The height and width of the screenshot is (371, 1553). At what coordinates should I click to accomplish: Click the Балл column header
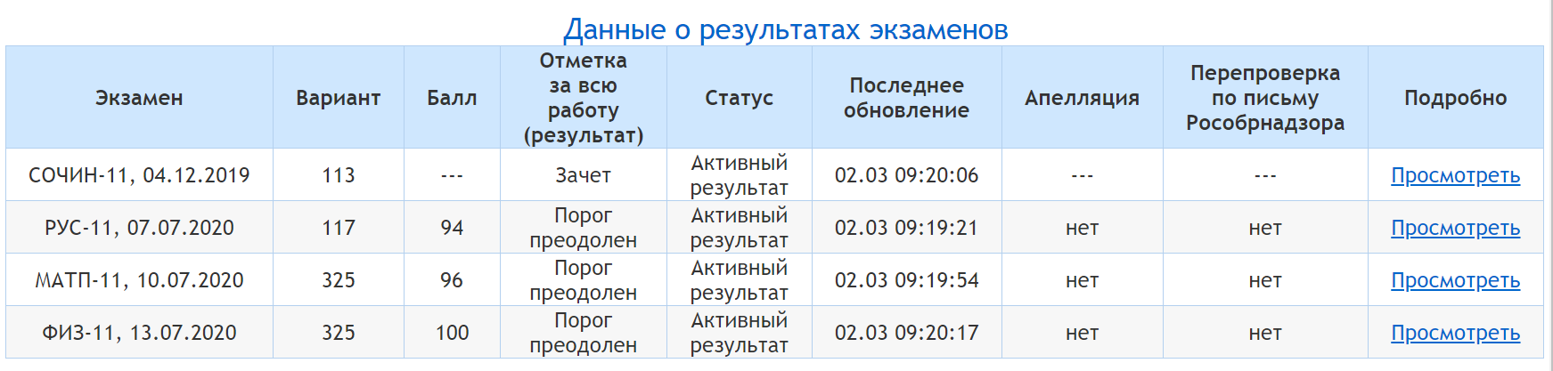(x=452, y=98)
